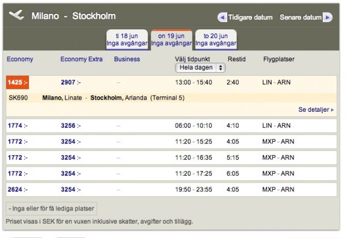Select the on 19 jun tab
Viewport: 346px width, 238px height.
(x=171, y=39)
